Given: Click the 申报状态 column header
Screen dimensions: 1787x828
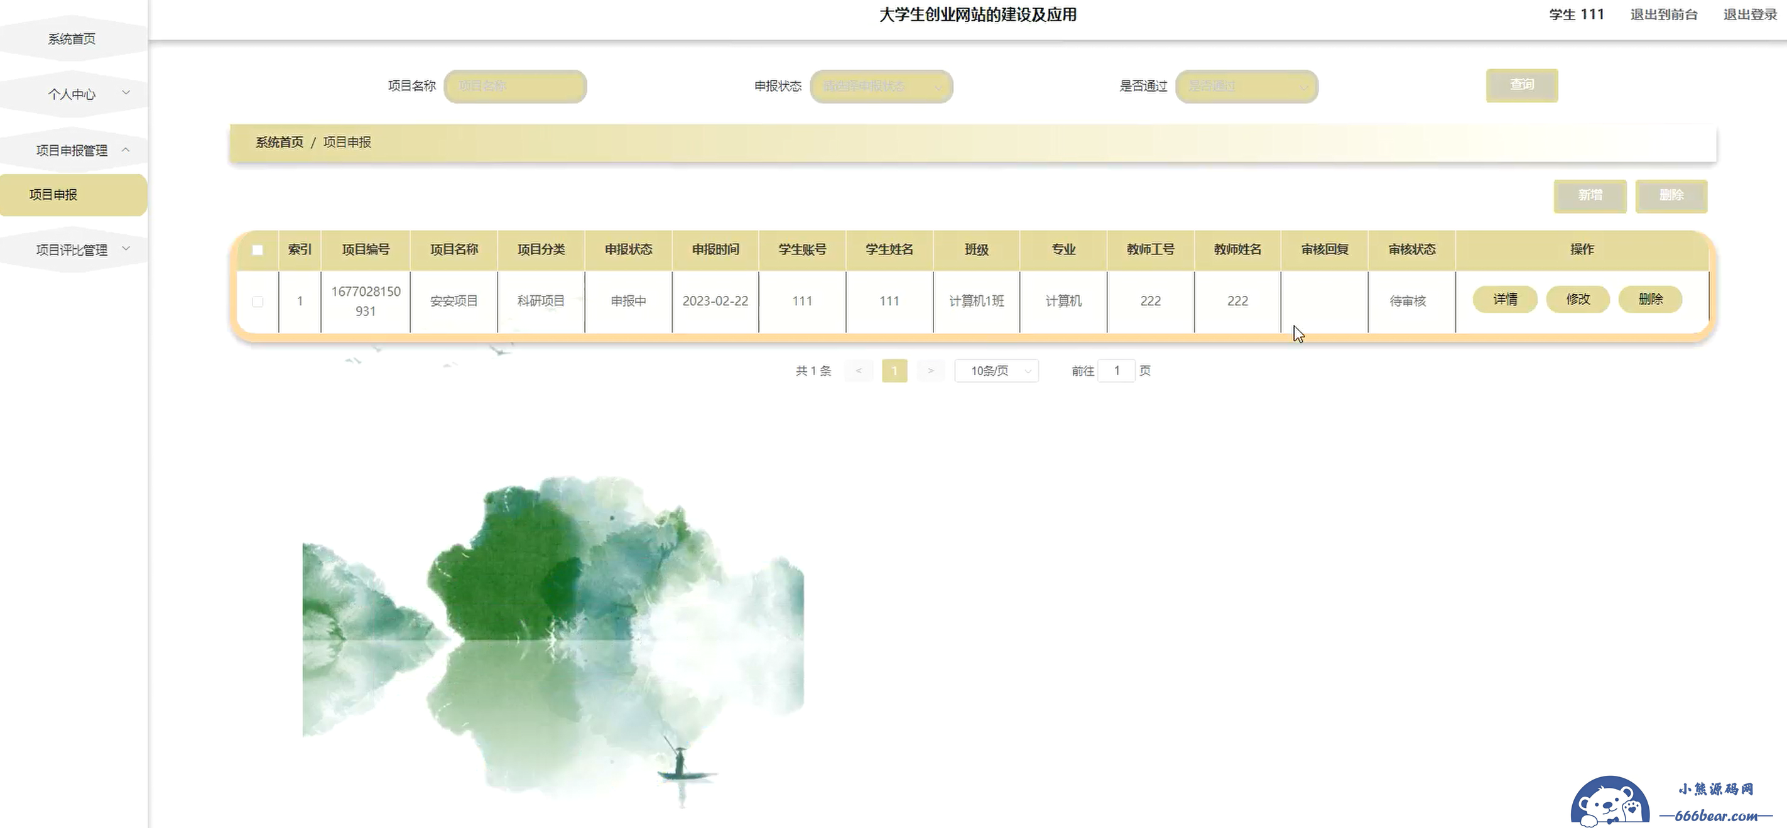Looking at the screenshot, I should (x=629, y=250).
